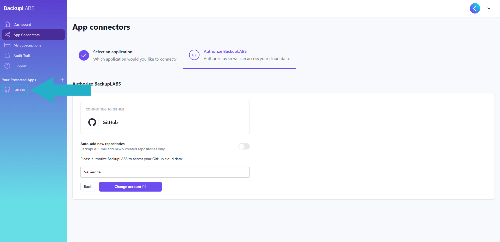Go to Dashboard menu item
Screen dimensions: 500x242
(x=33, y=24)
